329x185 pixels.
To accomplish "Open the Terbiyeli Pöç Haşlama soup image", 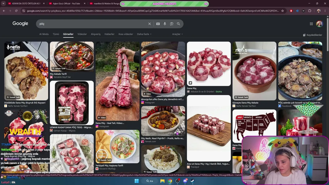I will point(117,146).
